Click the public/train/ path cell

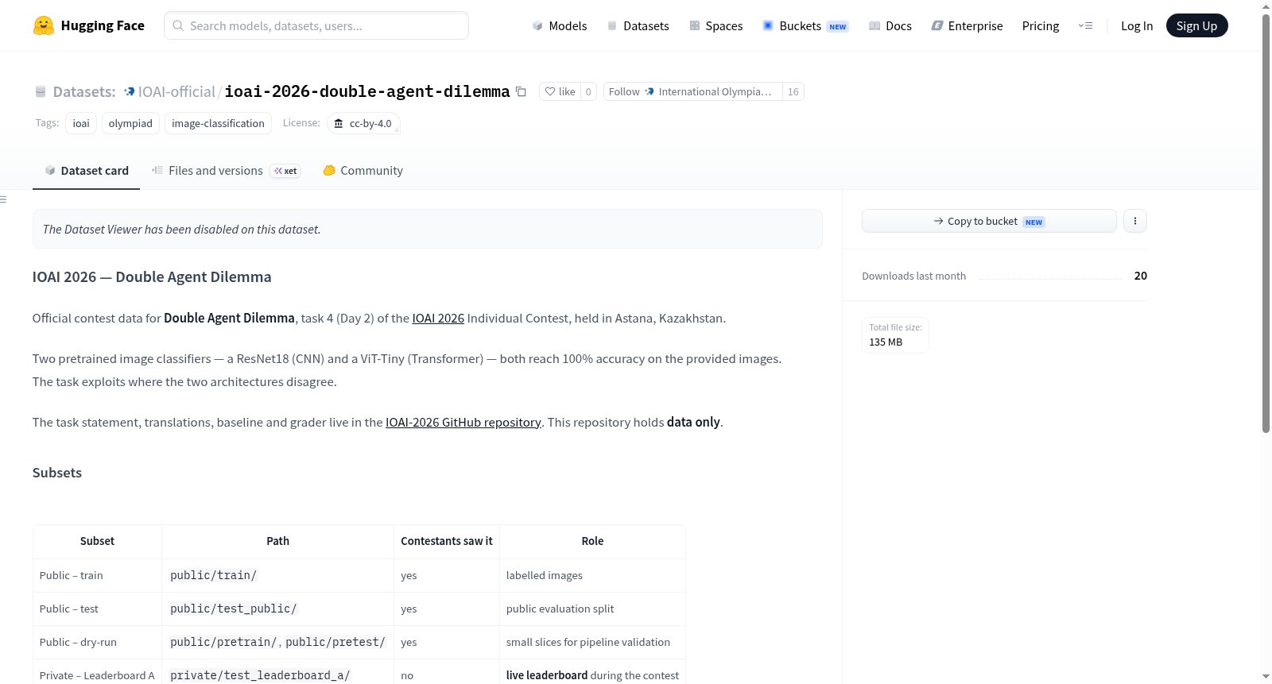[x=277, y=575]
